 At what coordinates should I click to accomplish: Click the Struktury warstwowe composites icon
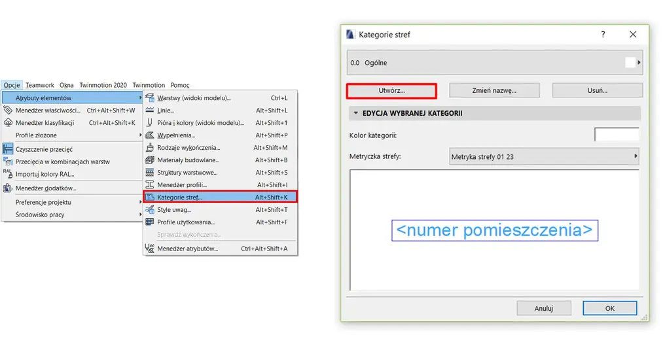pos(150,173)
